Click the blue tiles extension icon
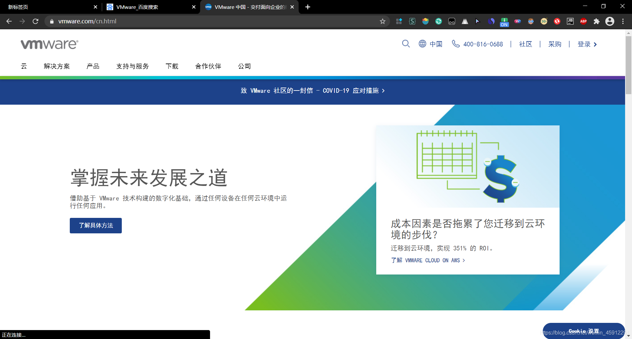Screen dimensions: 632x339 [399, 21]
